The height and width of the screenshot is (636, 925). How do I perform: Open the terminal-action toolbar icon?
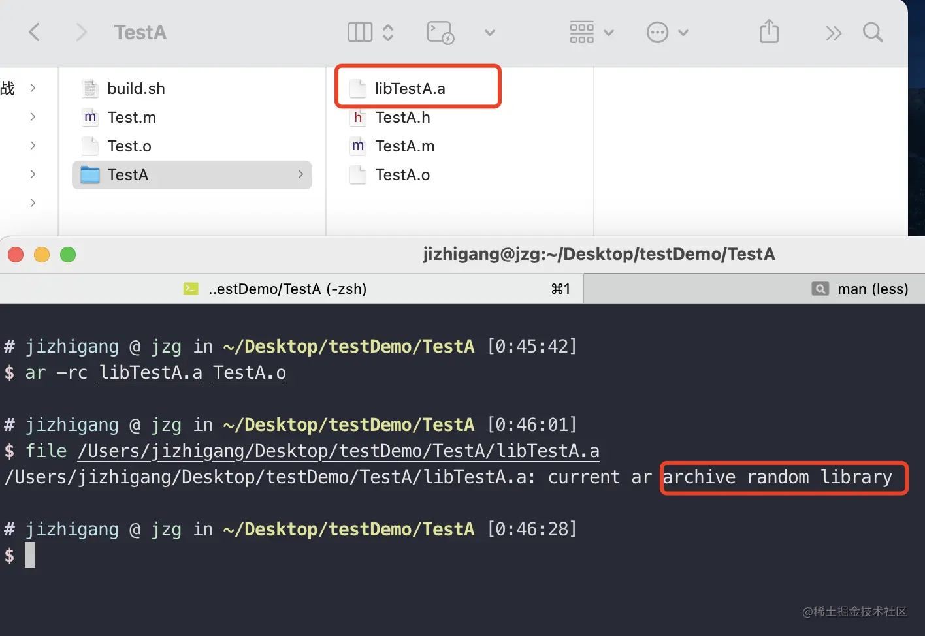(440, 32)
